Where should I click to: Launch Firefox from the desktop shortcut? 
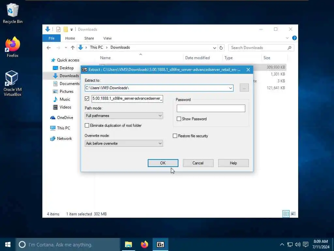tap(13, 47)
